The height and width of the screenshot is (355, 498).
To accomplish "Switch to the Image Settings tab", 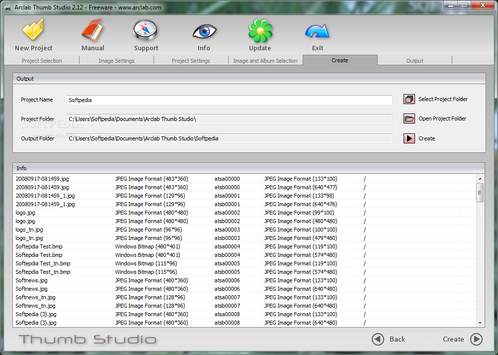I will pos(116,60).
